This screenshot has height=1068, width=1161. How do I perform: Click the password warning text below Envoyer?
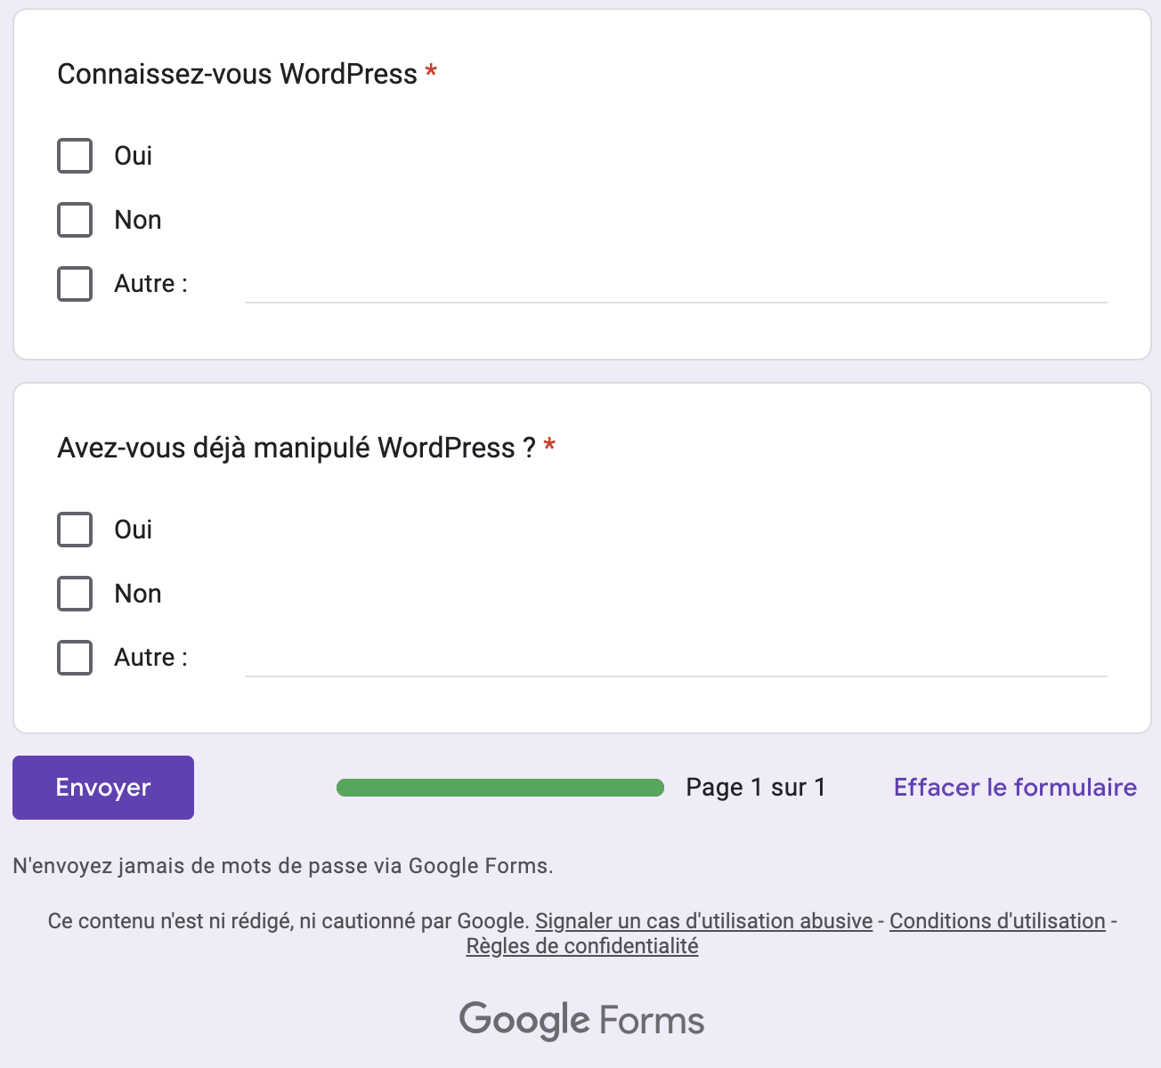[283, 866]
